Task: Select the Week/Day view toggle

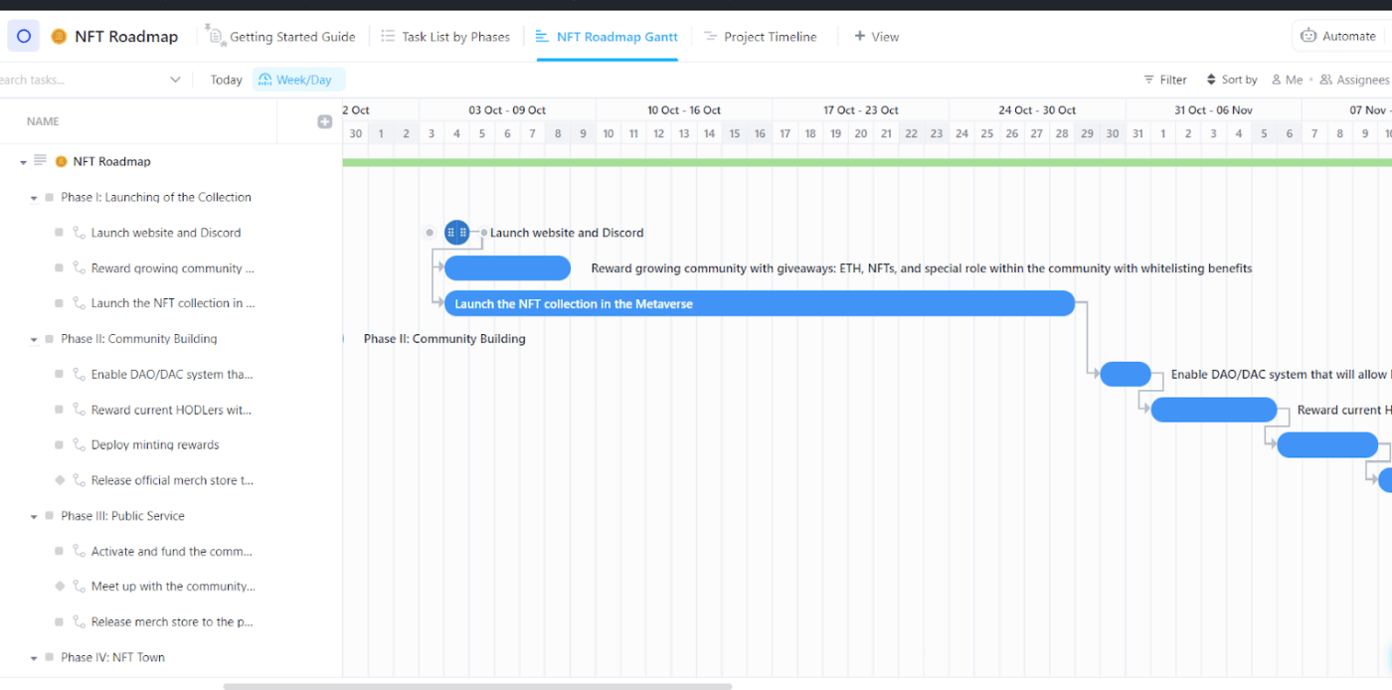Action: (298, 80)
